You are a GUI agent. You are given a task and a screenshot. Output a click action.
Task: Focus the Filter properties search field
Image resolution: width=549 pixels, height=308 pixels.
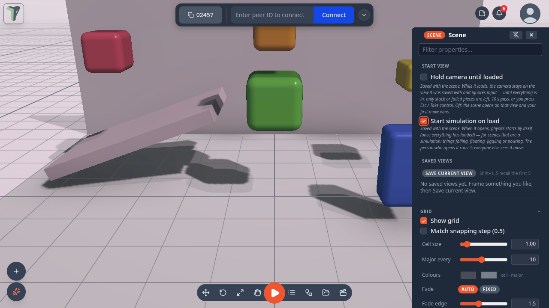[x=480, y=50]
